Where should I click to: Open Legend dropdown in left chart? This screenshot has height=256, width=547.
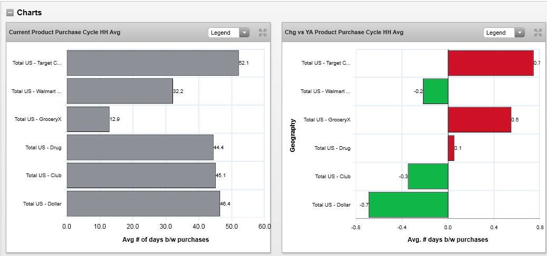(x=228, y=33)
